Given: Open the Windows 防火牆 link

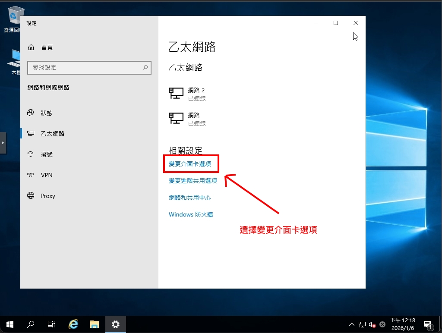Looking at the screenshot, I should coord(191,214).
